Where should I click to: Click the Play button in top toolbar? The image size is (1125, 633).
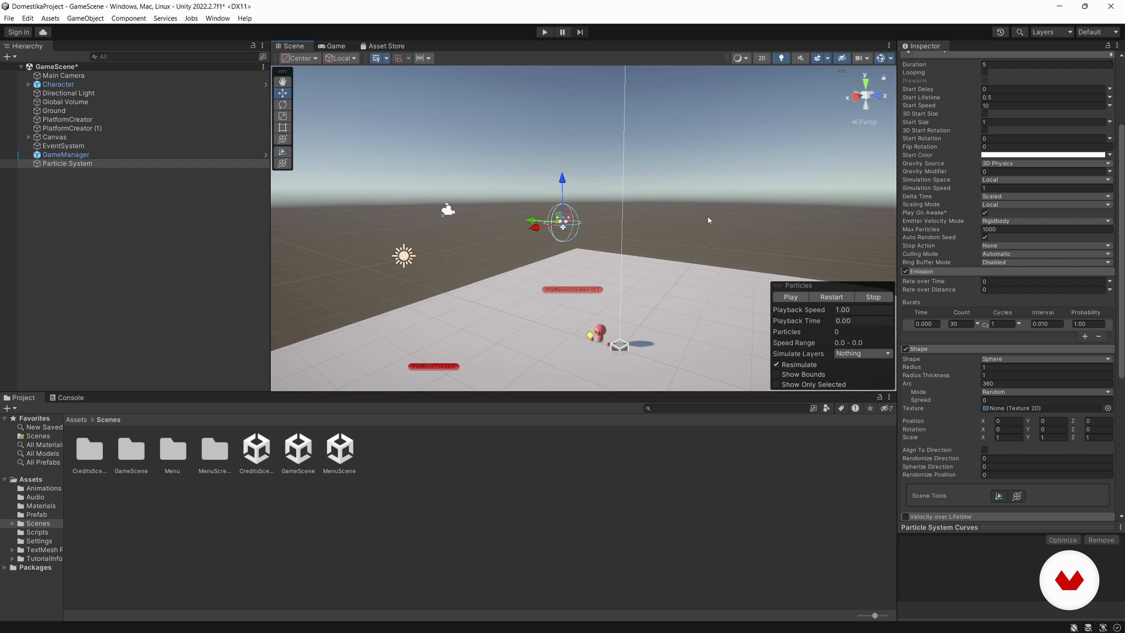point(545,32)
